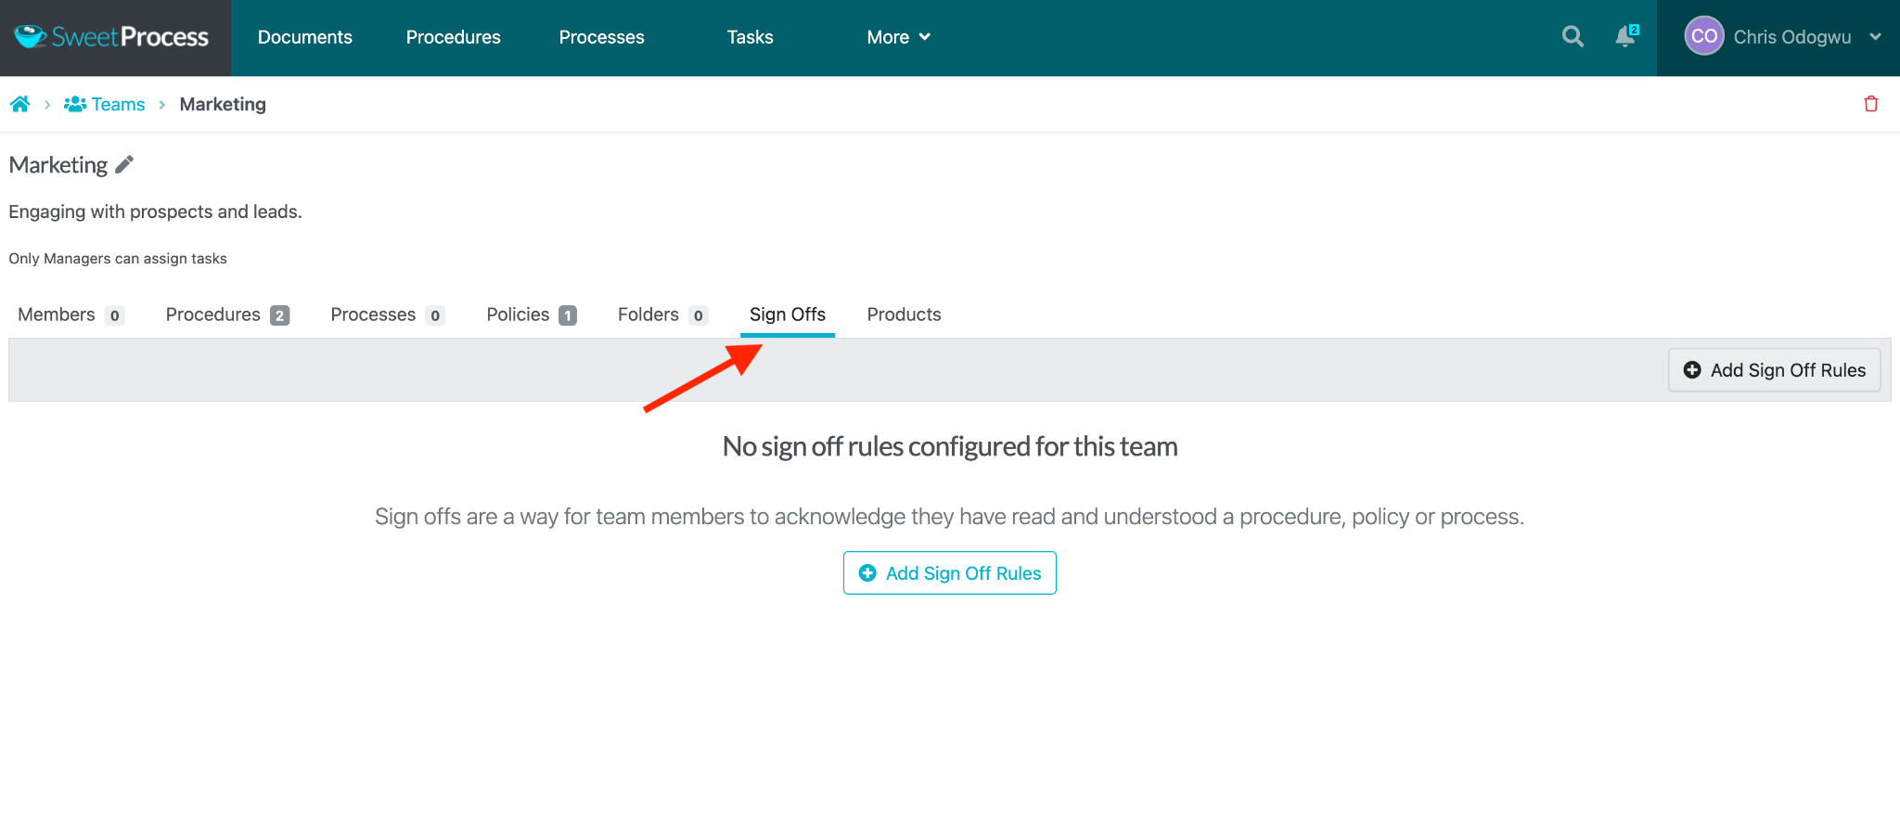
Task: Go to home via house icon
Action: 20,104
